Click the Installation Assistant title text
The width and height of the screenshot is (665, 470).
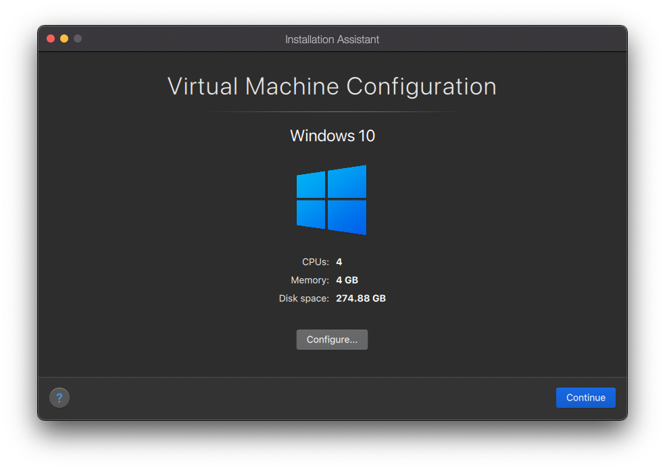pyautogui.click(x=332, y=39)
